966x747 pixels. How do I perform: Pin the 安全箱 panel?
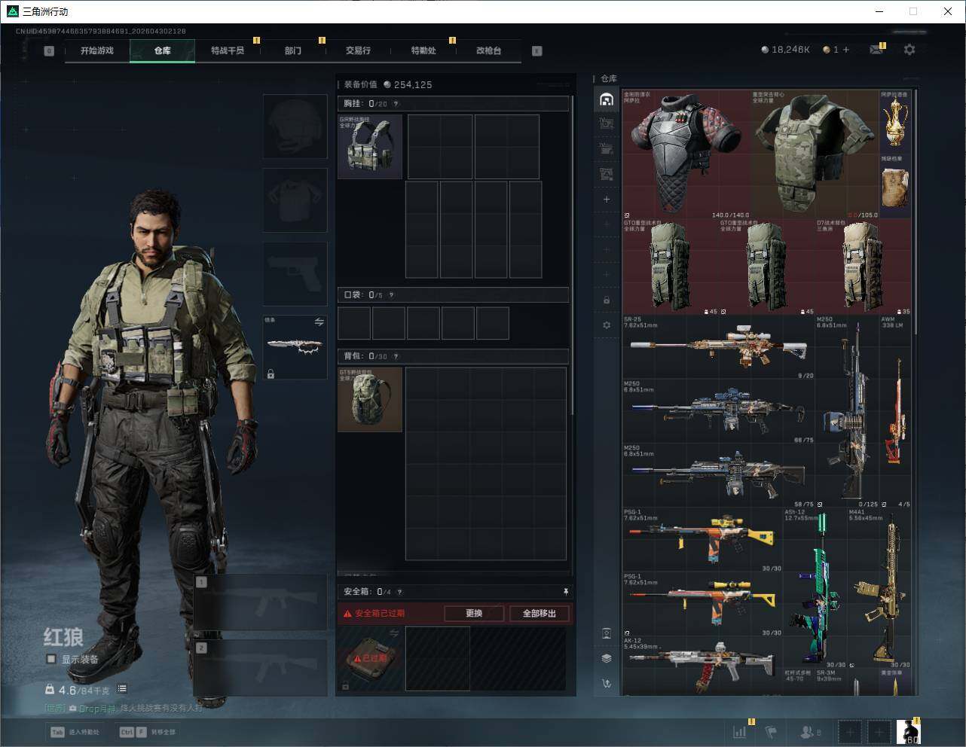566,592
